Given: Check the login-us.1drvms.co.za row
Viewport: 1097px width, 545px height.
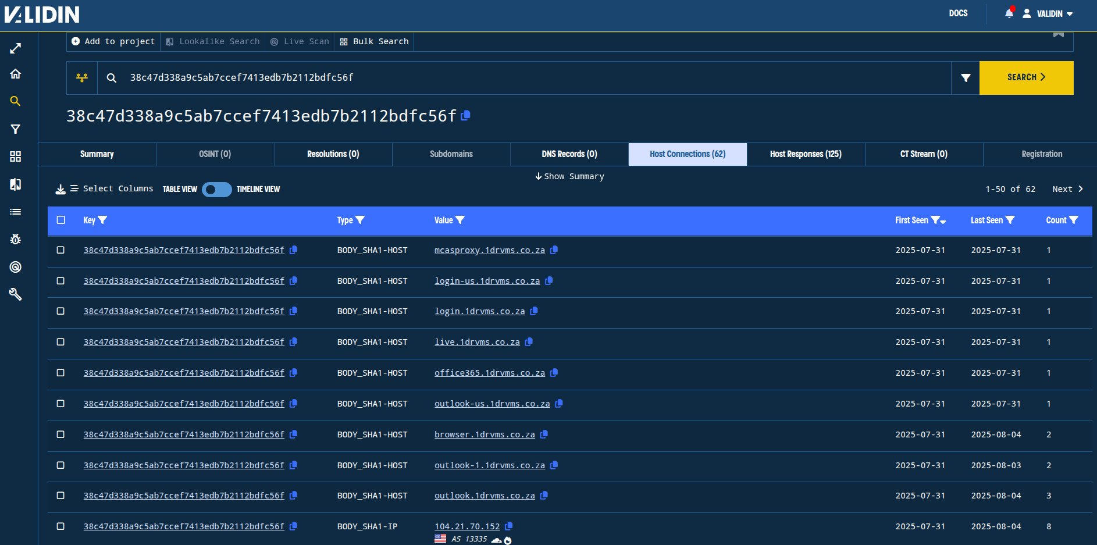Looking at the screenshot, I should pos(60,281).
